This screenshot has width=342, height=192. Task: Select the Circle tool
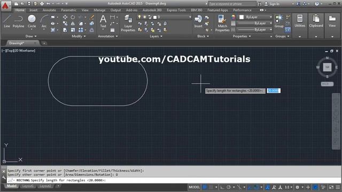coord(32,21)
